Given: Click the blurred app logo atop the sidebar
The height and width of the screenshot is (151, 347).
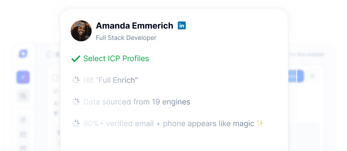Looking at the screenshot, I should (x=23, y=53).
